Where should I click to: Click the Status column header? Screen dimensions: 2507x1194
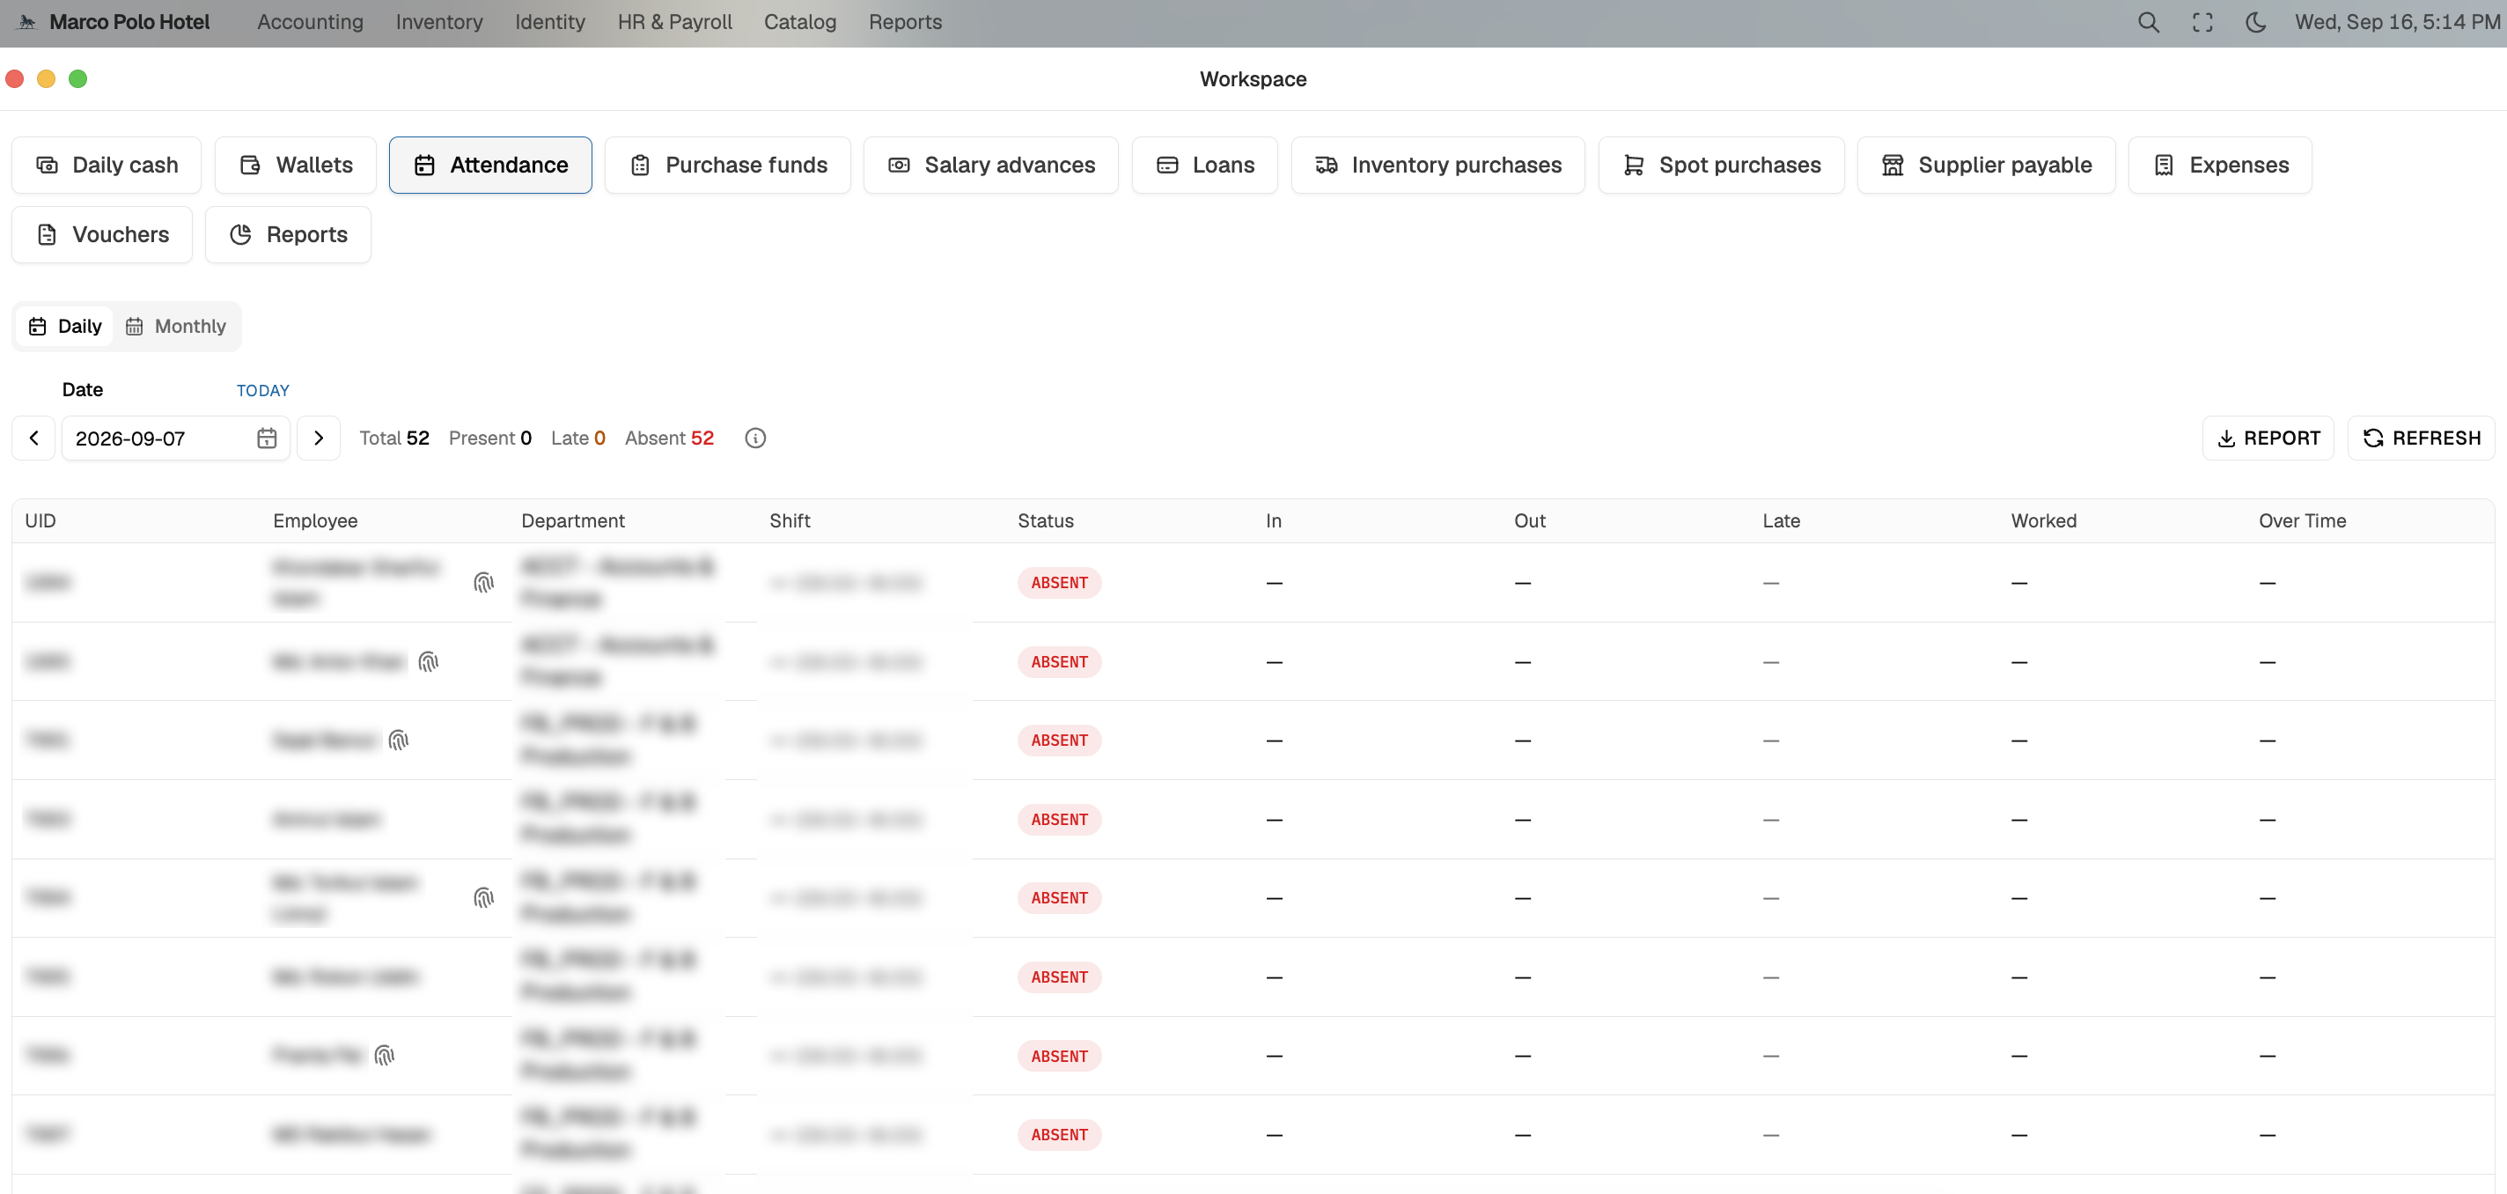(1045, 521)
